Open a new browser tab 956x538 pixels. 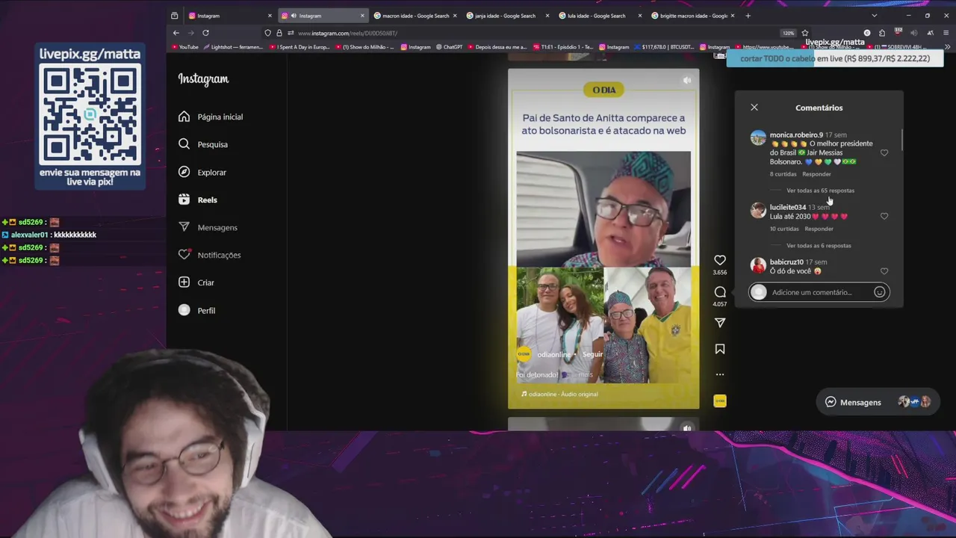748,16
